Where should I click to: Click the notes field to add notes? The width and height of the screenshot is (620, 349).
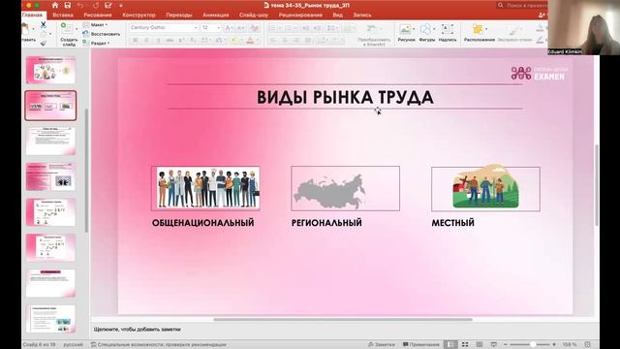coord(344,330)
